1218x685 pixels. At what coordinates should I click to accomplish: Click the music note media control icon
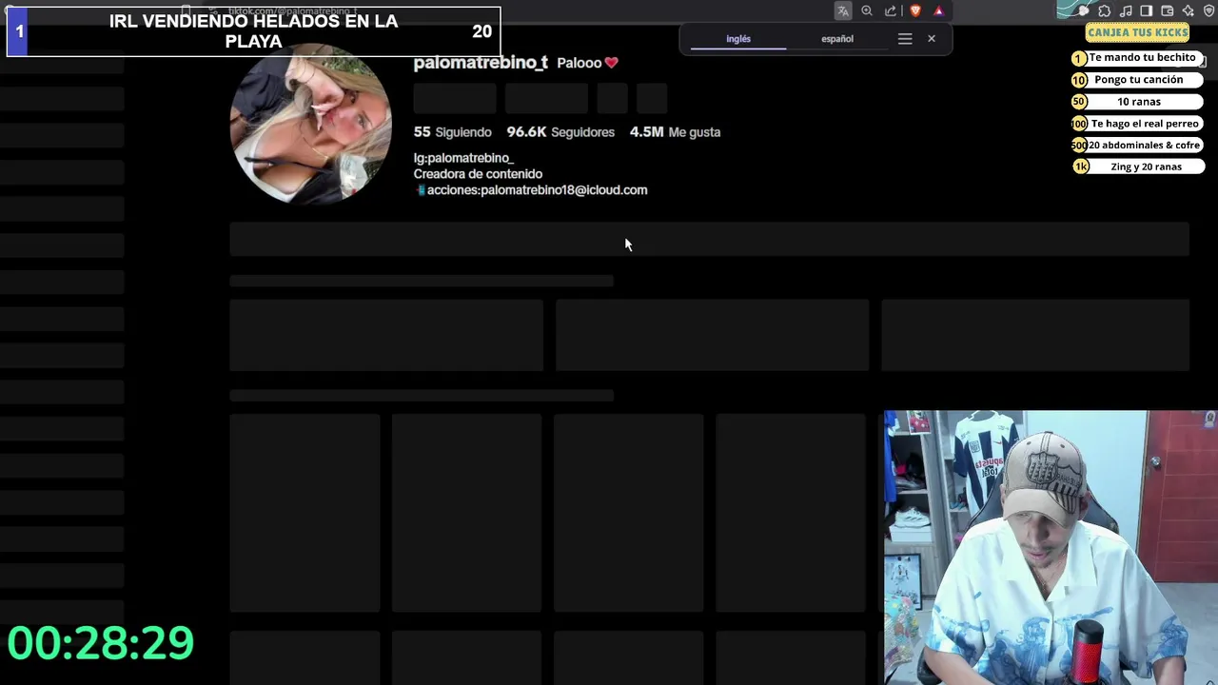1126,10
